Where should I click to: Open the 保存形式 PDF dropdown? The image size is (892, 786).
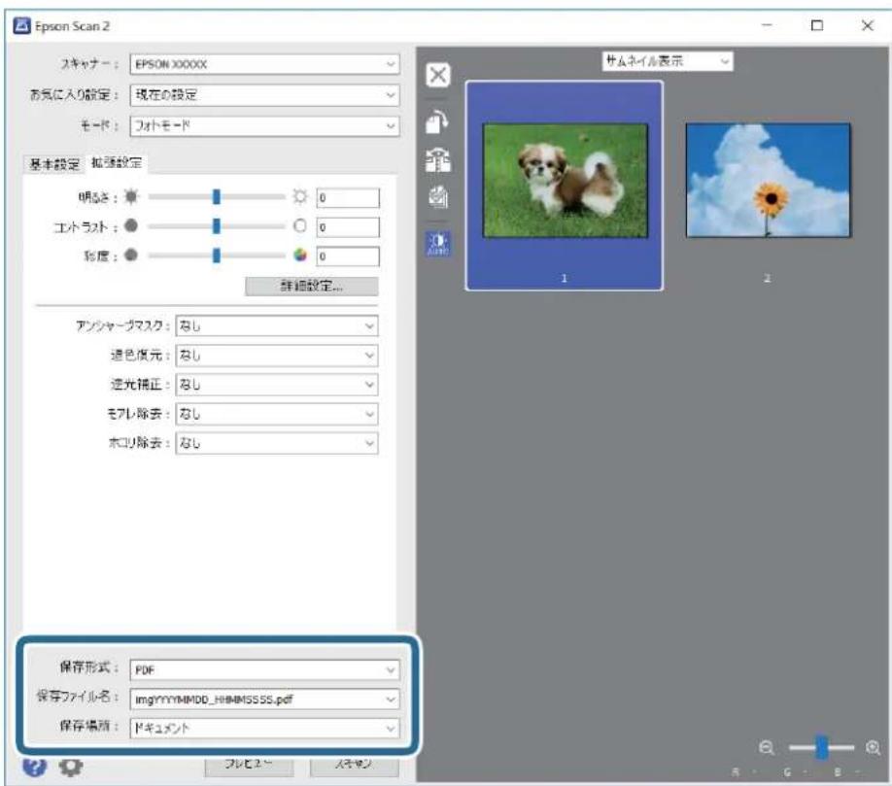(x=264, y=670)
